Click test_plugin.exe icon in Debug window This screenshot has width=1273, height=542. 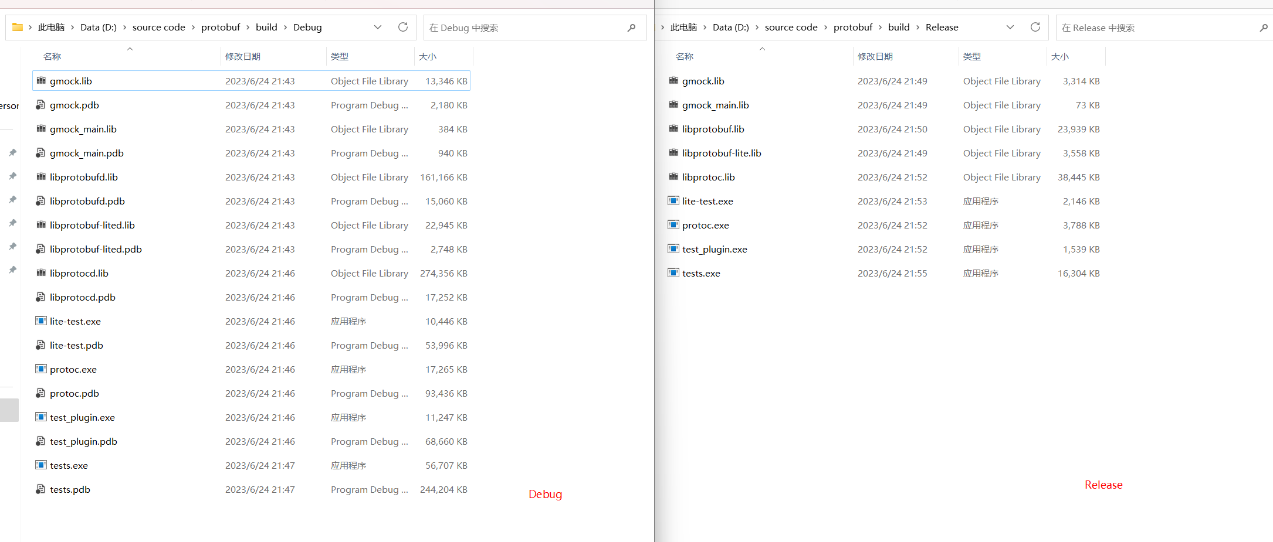41,417
